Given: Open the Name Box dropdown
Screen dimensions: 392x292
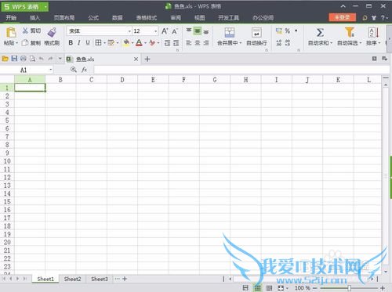Looking at the screenshot, I should 51,70.
